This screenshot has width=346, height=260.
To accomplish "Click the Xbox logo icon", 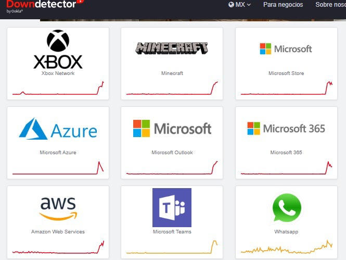I will [x=58, y=49].
